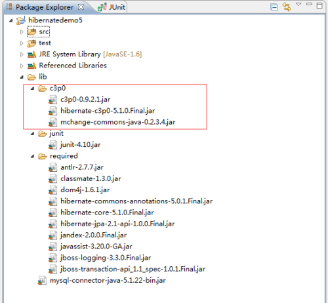Select the test folder label
Screen dimensions: 328x303
45,43
